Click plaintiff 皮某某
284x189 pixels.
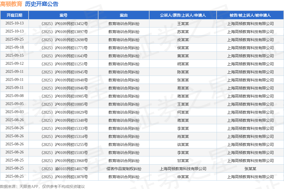coord(183,40)
